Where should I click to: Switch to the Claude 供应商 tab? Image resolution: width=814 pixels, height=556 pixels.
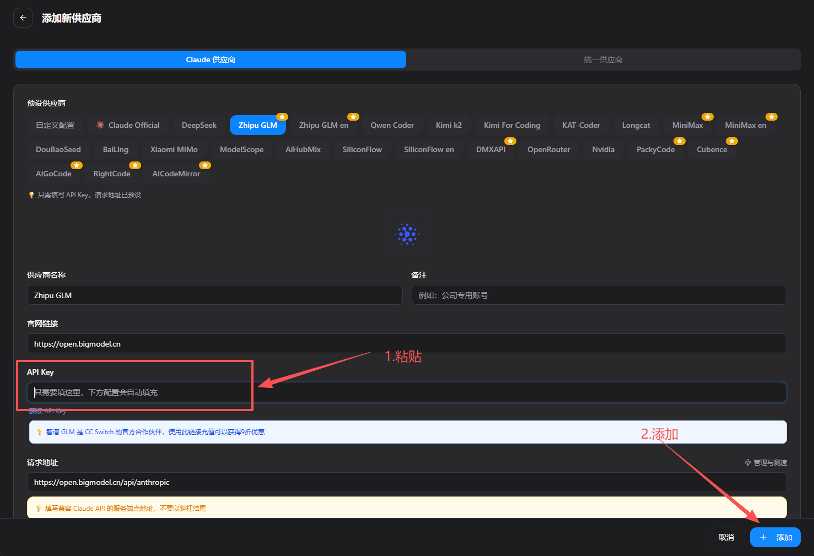pos(211,60)
